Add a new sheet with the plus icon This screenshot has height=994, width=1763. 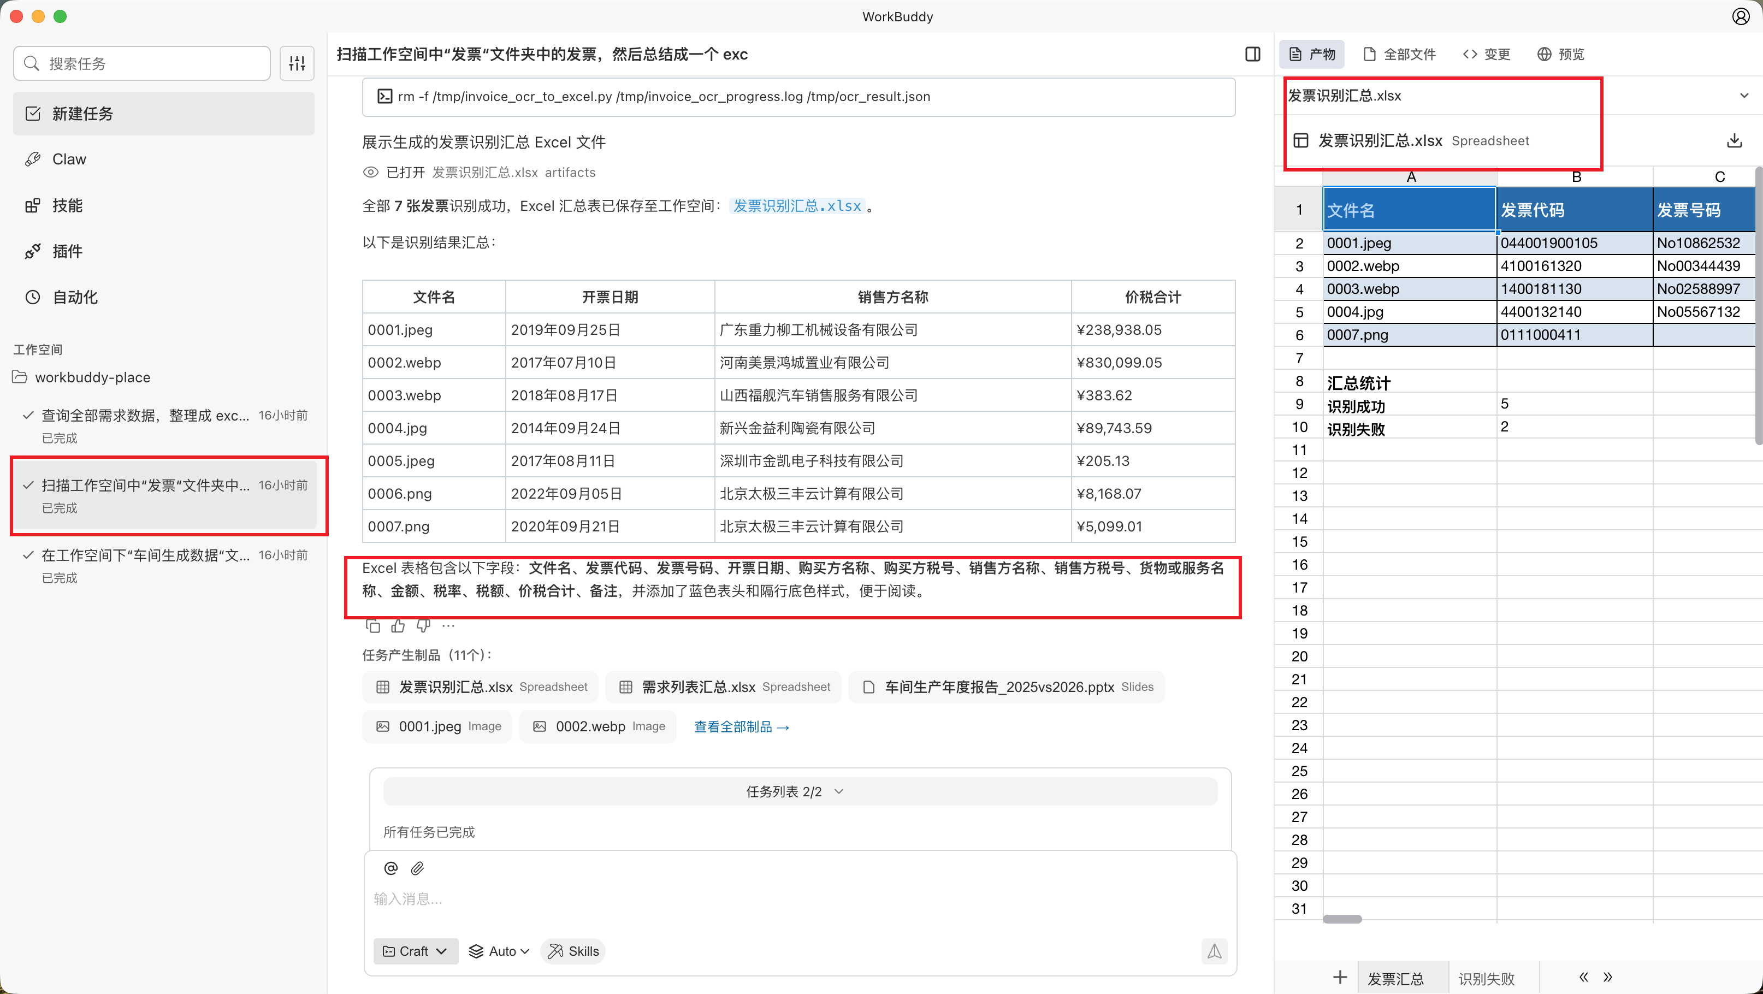[1341, 977]
